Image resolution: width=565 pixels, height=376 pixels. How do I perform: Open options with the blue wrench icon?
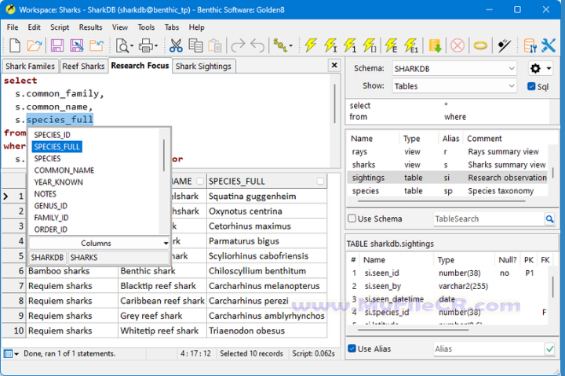(549, 45)
